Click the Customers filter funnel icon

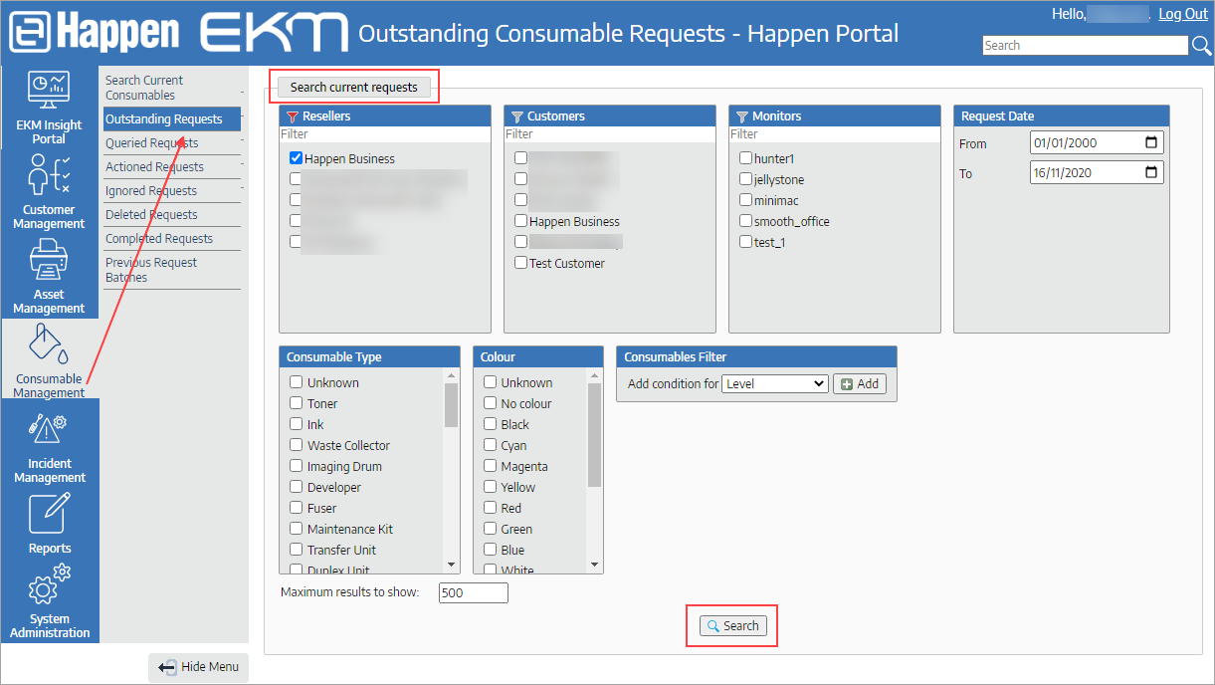[x=517, y=116]
